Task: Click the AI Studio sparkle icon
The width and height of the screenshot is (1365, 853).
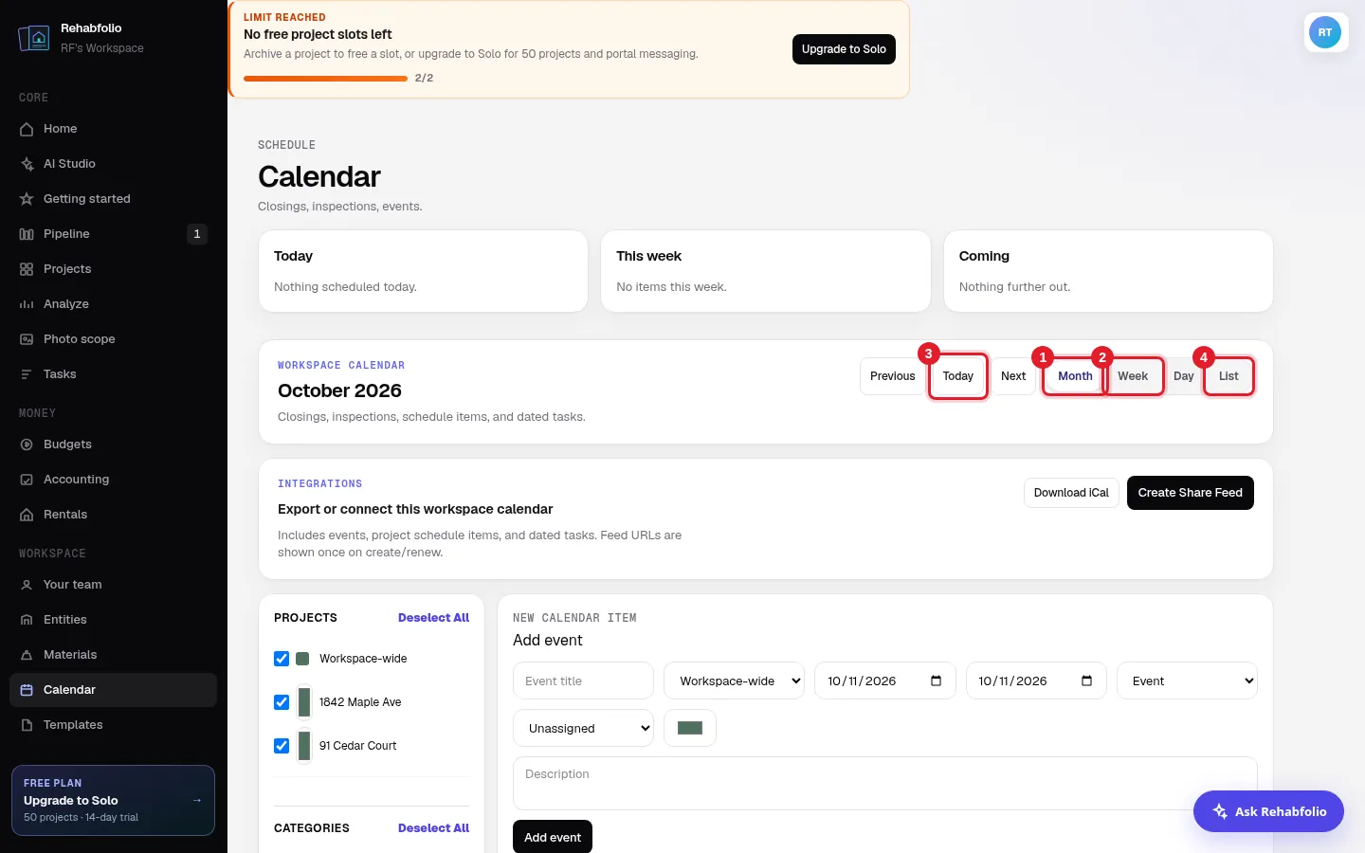Action: click(27, 164)
